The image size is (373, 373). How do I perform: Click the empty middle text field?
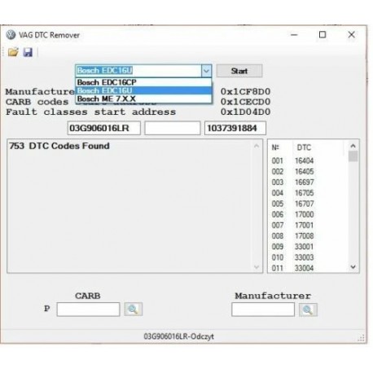(173, 128)
